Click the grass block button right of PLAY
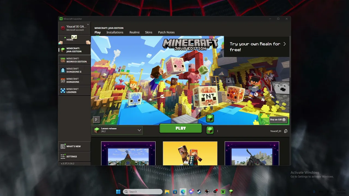This screenshot has height=196, width=349. 210,130
